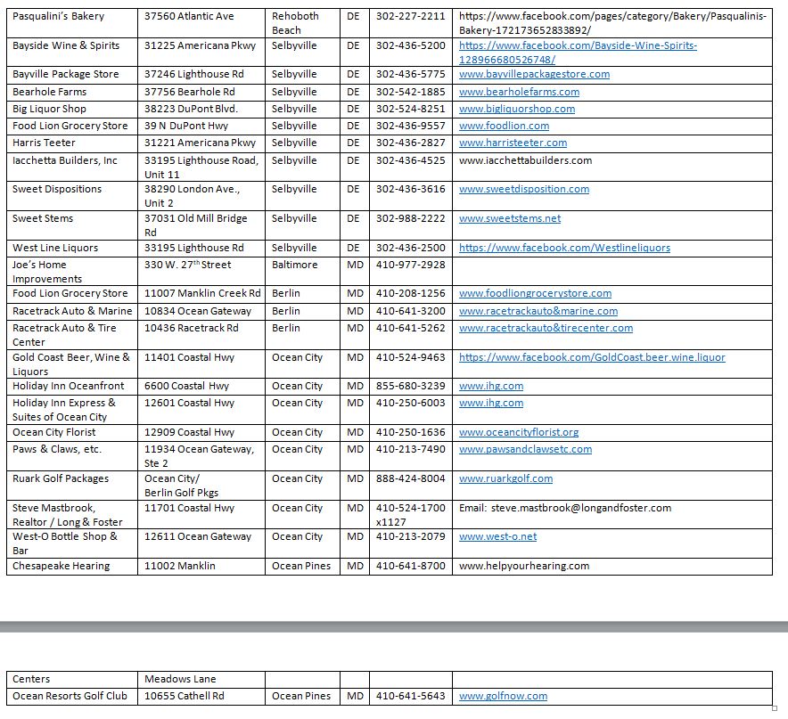Select the Sweet Stems name cell
The image size is (788, 719).
(x=72, y=225)
